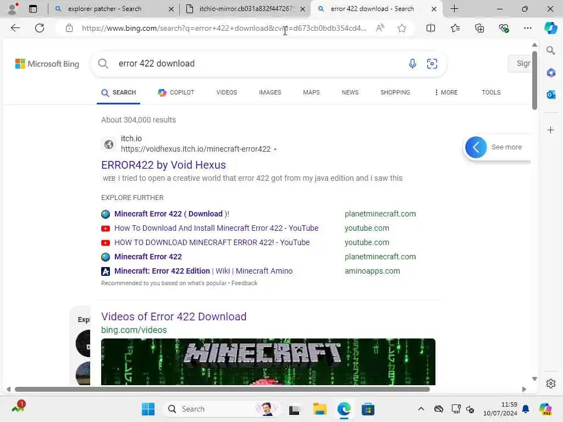Expand the MORE search options
The image size is (563, 422).
445,92
